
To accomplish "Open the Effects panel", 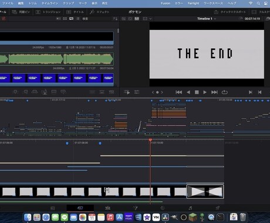I will [99, 12].
